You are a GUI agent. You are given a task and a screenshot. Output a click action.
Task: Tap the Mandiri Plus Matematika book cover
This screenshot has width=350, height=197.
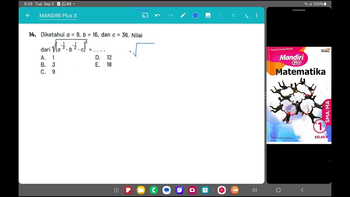(x=299, y=95)
